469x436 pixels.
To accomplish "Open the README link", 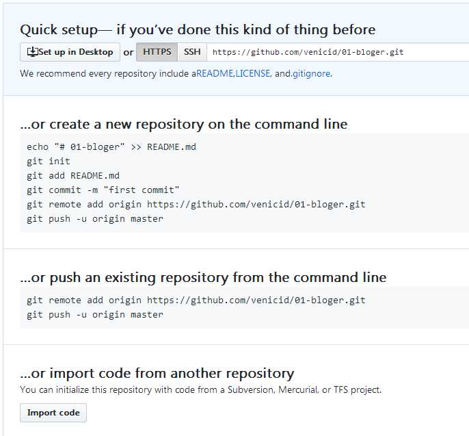I will click(x=215, y=74).
